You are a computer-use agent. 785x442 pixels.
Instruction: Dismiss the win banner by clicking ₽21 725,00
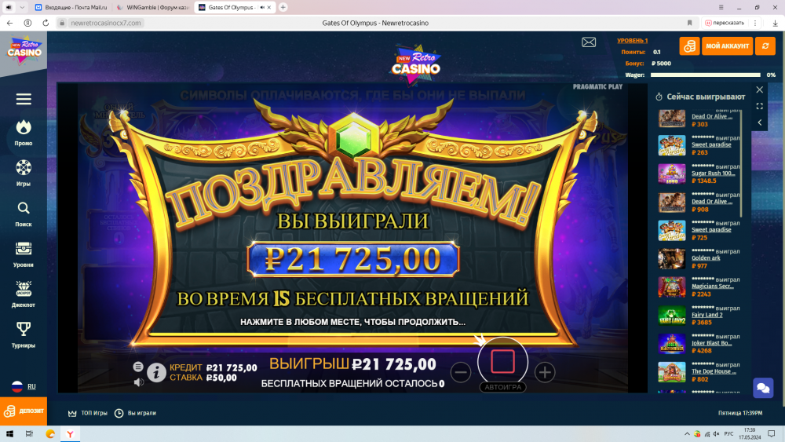tap(353, 259)
